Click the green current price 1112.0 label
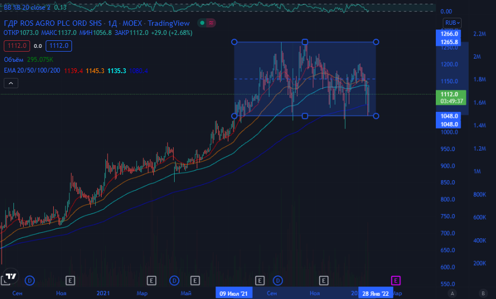496x299 pixels. (x=451, y=98)
